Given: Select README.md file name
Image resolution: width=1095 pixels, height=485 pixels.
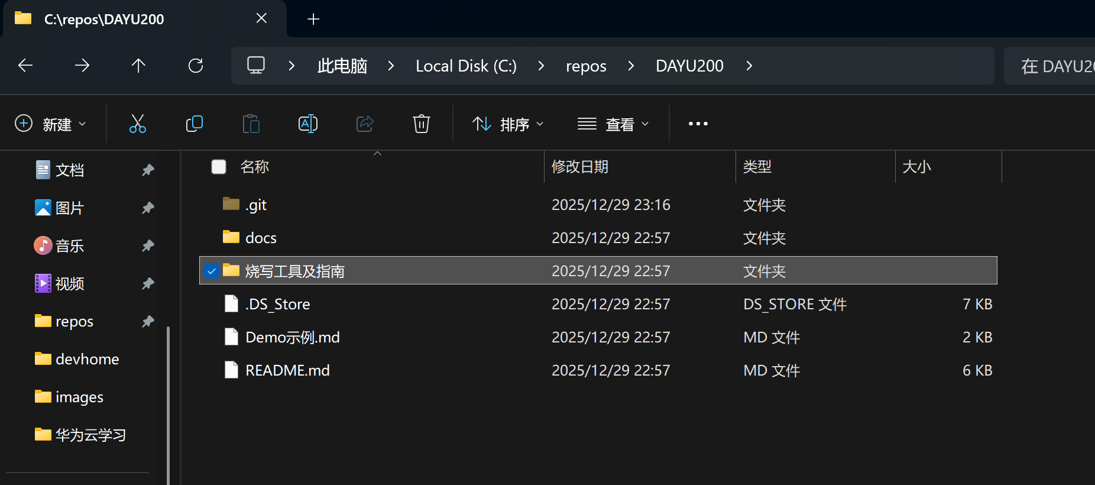Looking at the screenshot, I should click(x=287, y=370).
